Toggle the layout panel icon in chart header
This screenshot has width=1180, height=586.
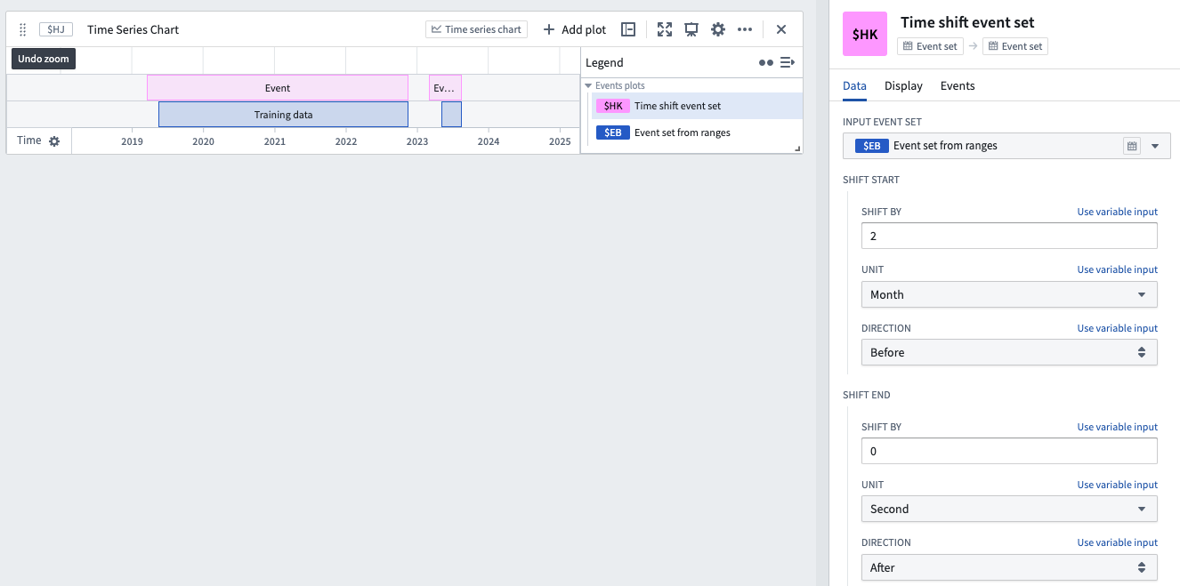[628, 29]
